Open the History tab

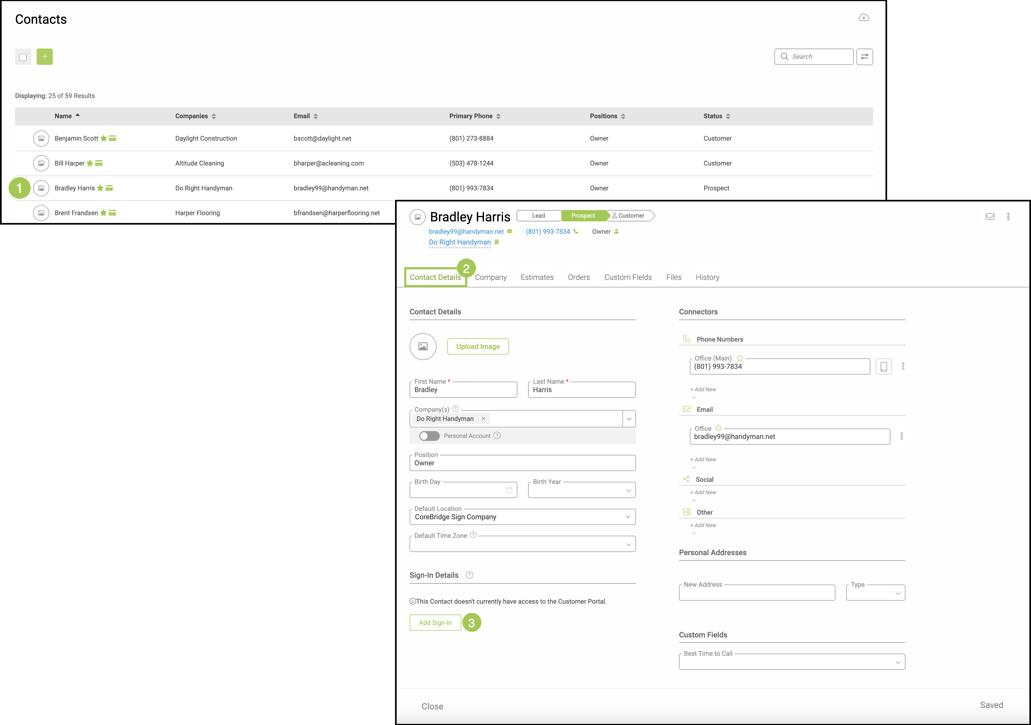707,277
